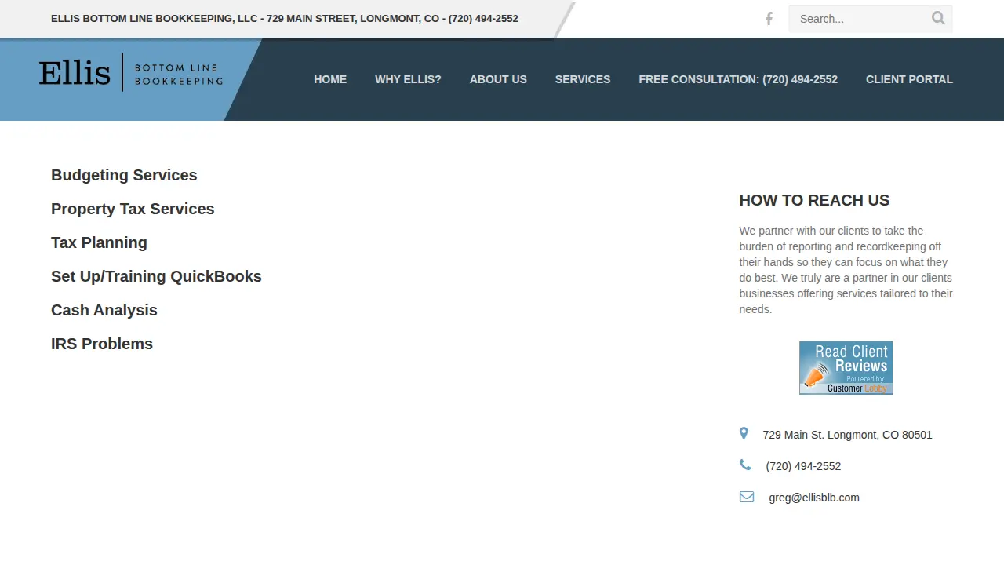Click the How To Reach Us heading
Viewport: 1004px width, 565px height.
click(x=814, y=200)
